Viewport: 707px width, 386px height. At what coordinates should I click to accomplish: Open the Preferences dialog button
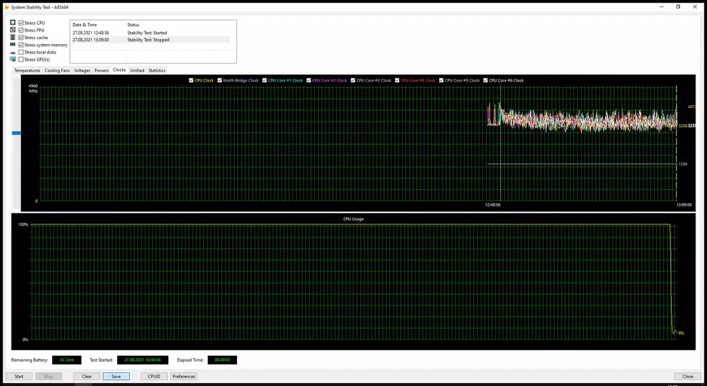[x=184, y=376]
